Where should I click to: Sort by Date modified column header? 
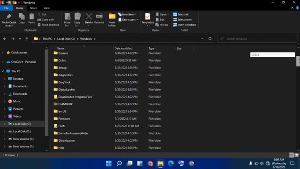point(123,48)
